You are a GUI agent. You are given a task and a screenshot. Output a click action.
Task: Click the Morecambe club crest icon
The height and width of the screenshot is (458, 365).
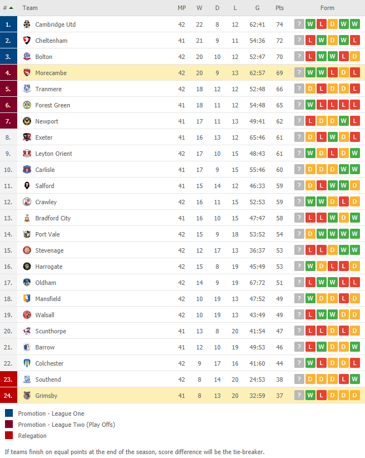(27, 73)
